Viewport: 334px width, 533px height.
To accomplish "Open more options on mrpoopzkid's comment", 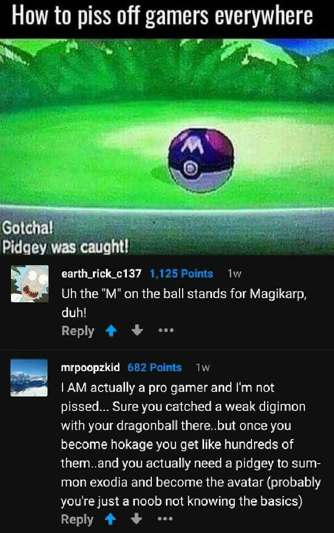I will click(165, 519).
